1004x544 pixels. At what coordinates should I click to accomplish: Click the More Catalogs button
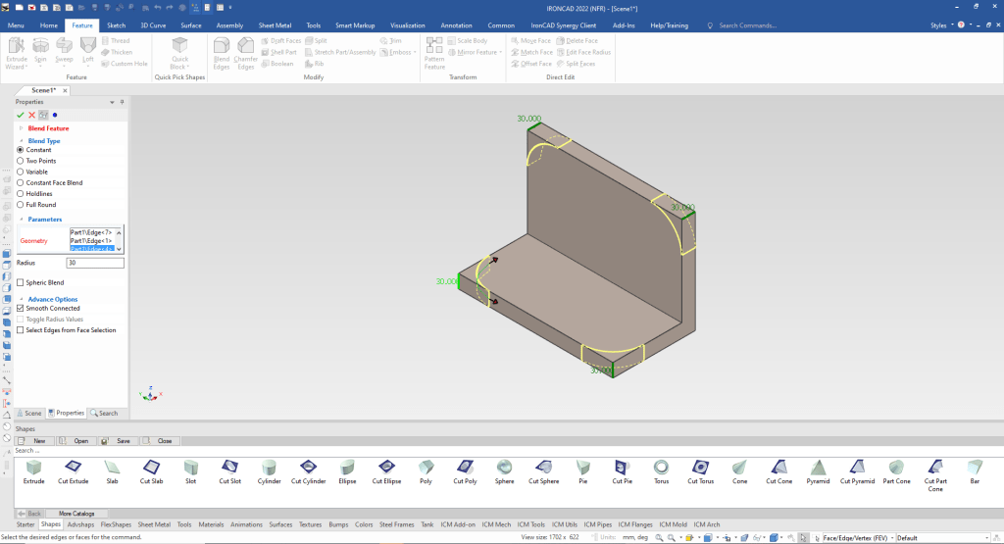point(77,514)
